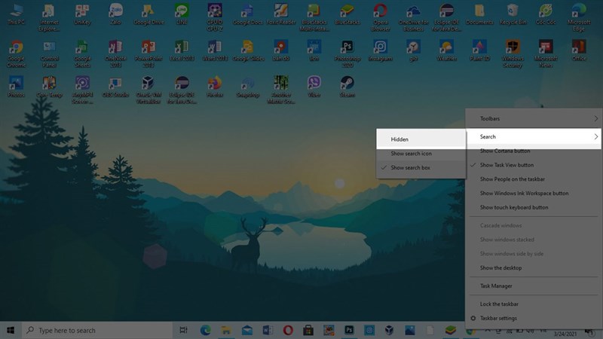Expand the Search submenu arrow
The width and height of the screenshot is (603, 339).
click(595, 136)
